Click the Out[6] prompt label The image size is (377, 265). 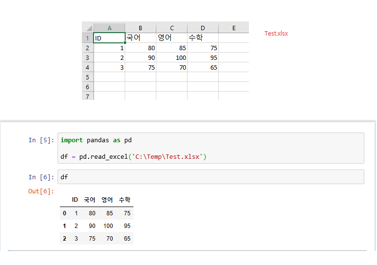pos(41,191)
